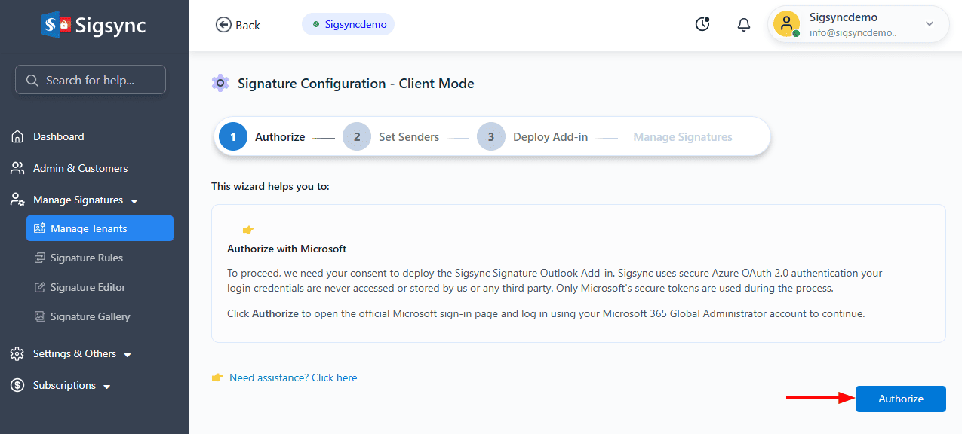Click the Signature Configuration gear icon

click(220, 84)
